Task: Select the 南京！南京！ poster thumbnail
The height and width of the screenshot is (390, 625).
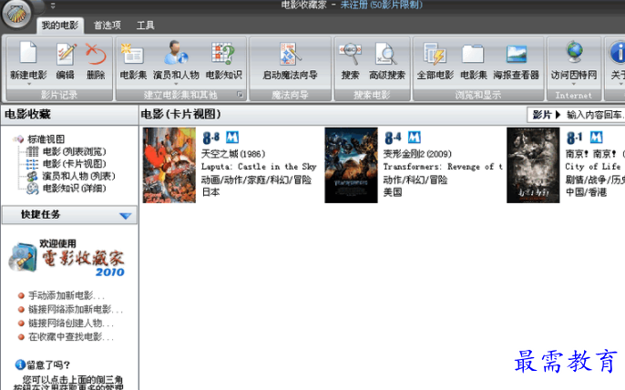Action: coord(533,165)
